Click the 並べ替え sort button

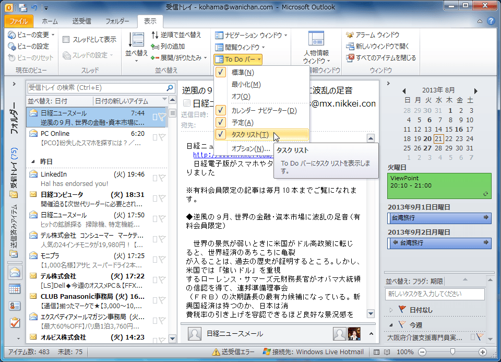point(136,46)
